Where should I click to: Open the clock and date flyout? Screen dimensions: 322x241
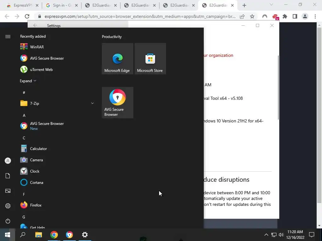(295, 235)
